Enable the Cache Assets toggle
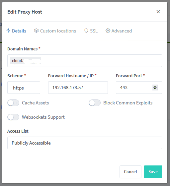This screenshot has height=186, width=170. tap(13, 103)
